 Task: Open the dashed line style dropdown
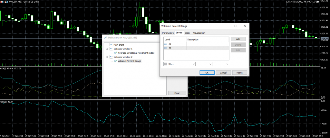point(205,64)
